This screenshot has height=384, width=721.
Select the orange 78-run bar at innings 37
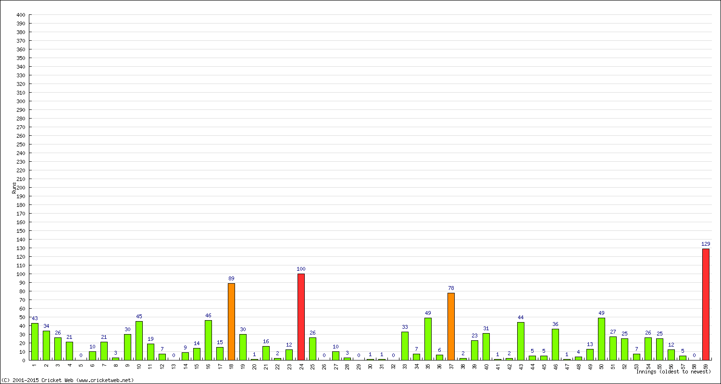[x=451, y=326]
